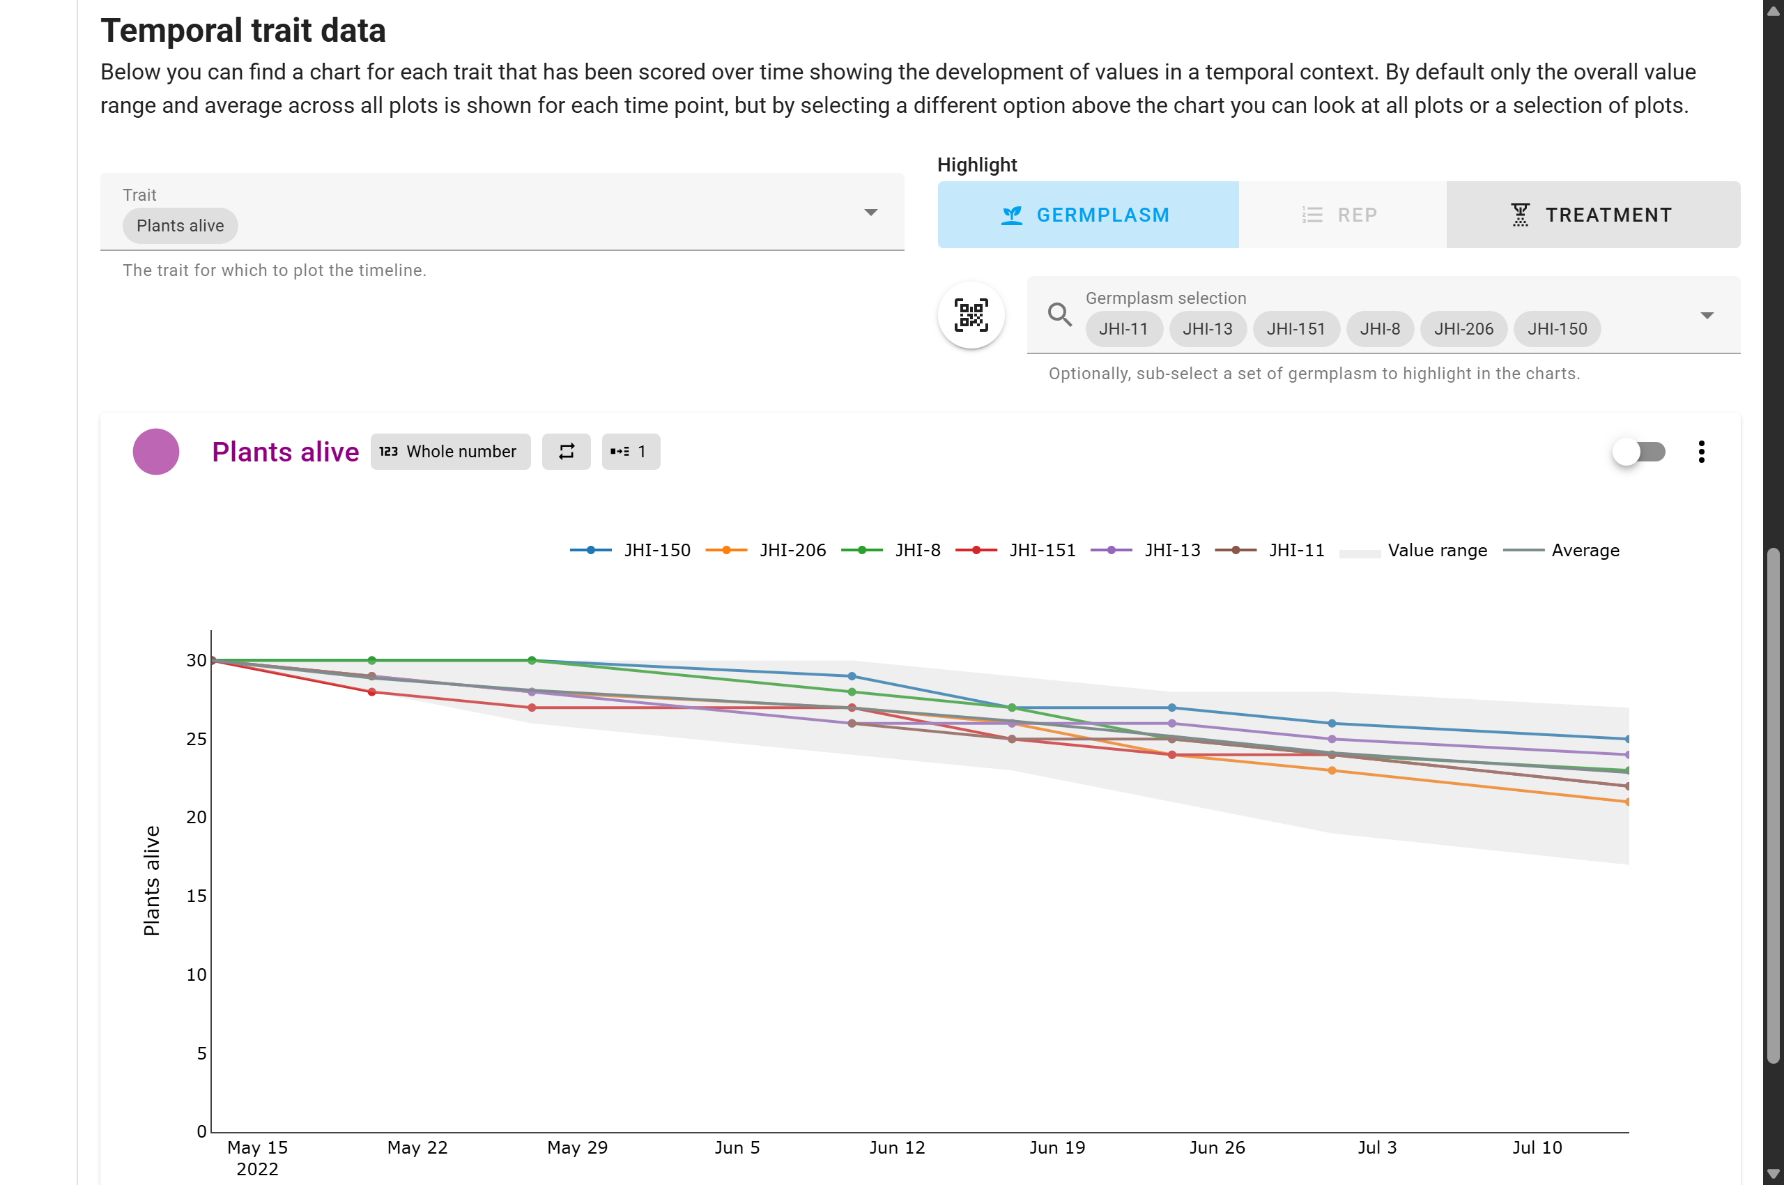
Task: Open the Trait dropdown
Action: (x=871, y=213)
